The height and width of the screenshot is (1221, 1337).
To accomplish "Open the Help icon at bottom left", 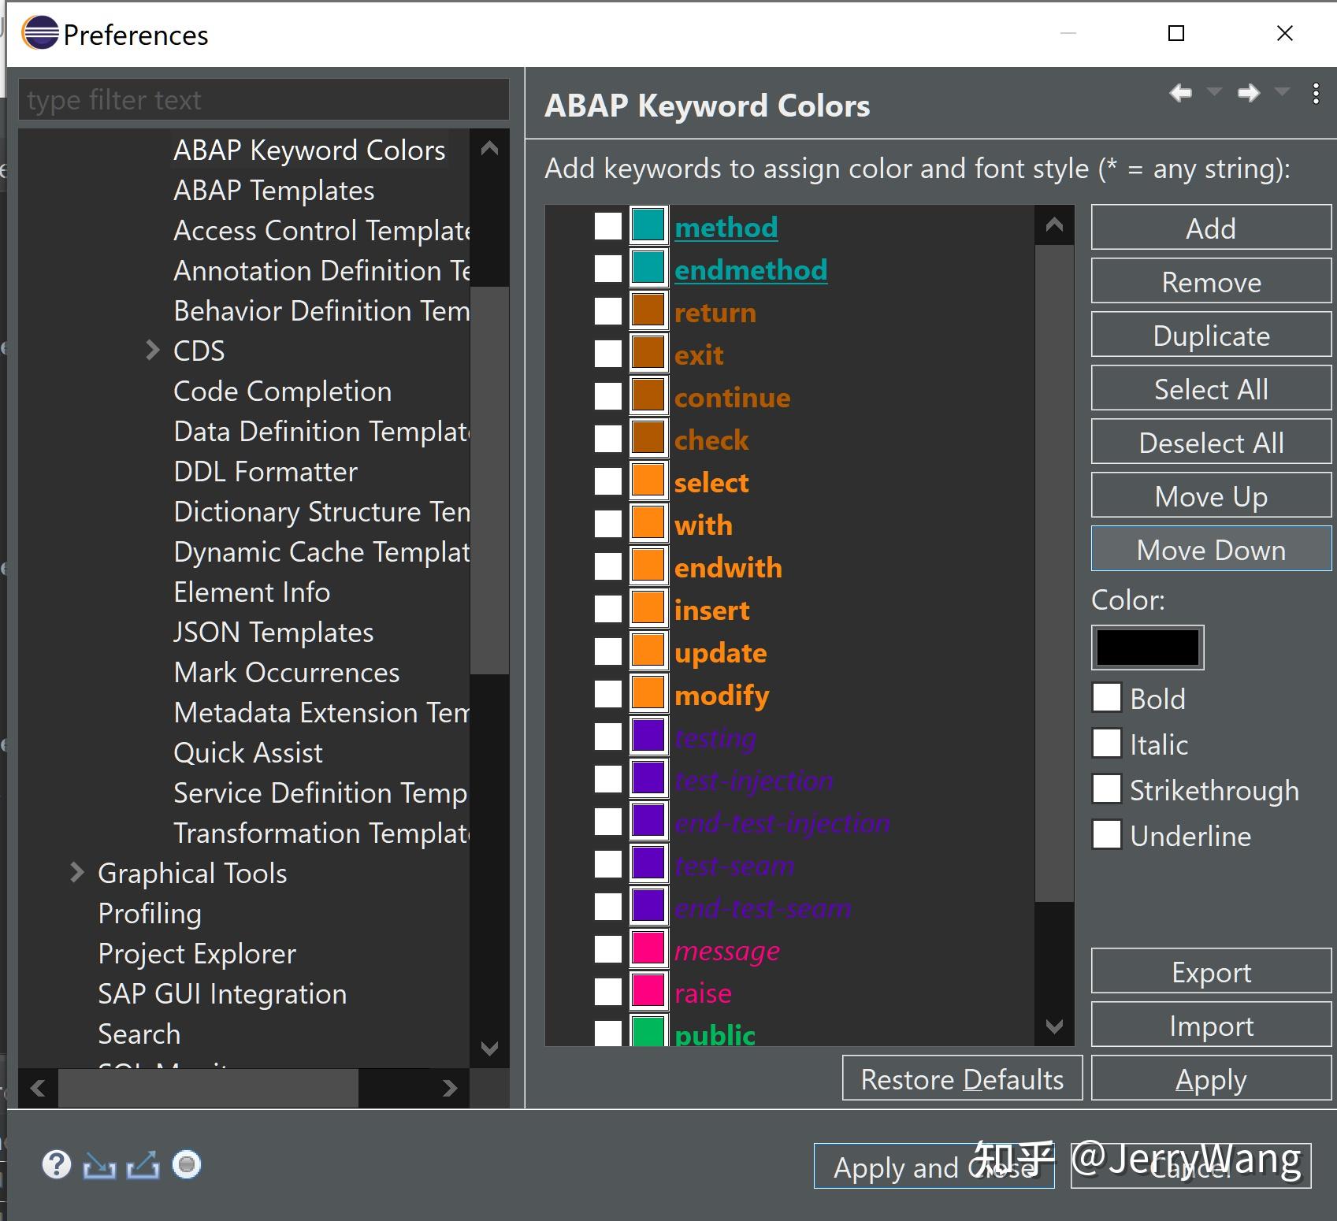I will click(55, 1163).
